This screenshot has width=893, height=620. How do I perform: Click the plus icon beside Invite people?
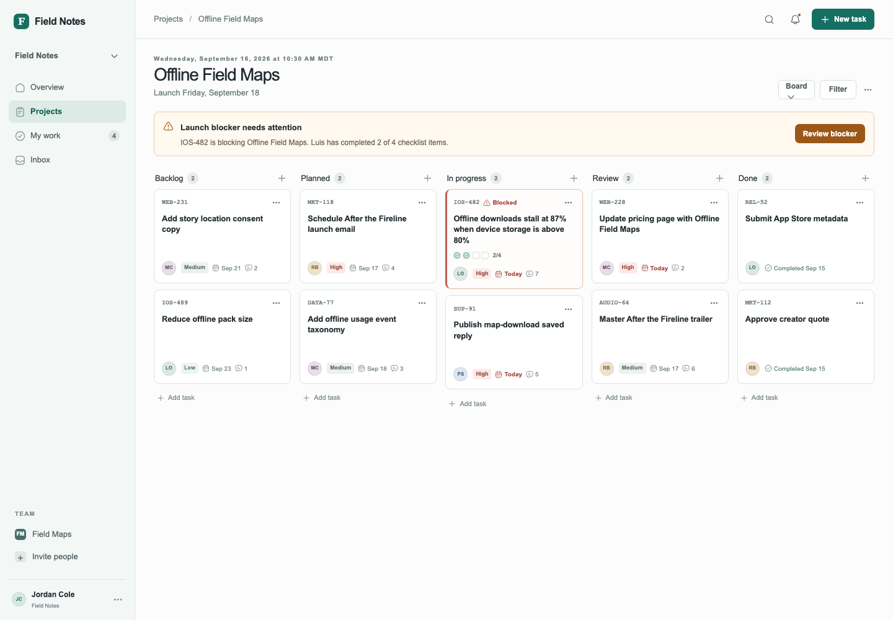pyautogui.click(x=20, y=557)
